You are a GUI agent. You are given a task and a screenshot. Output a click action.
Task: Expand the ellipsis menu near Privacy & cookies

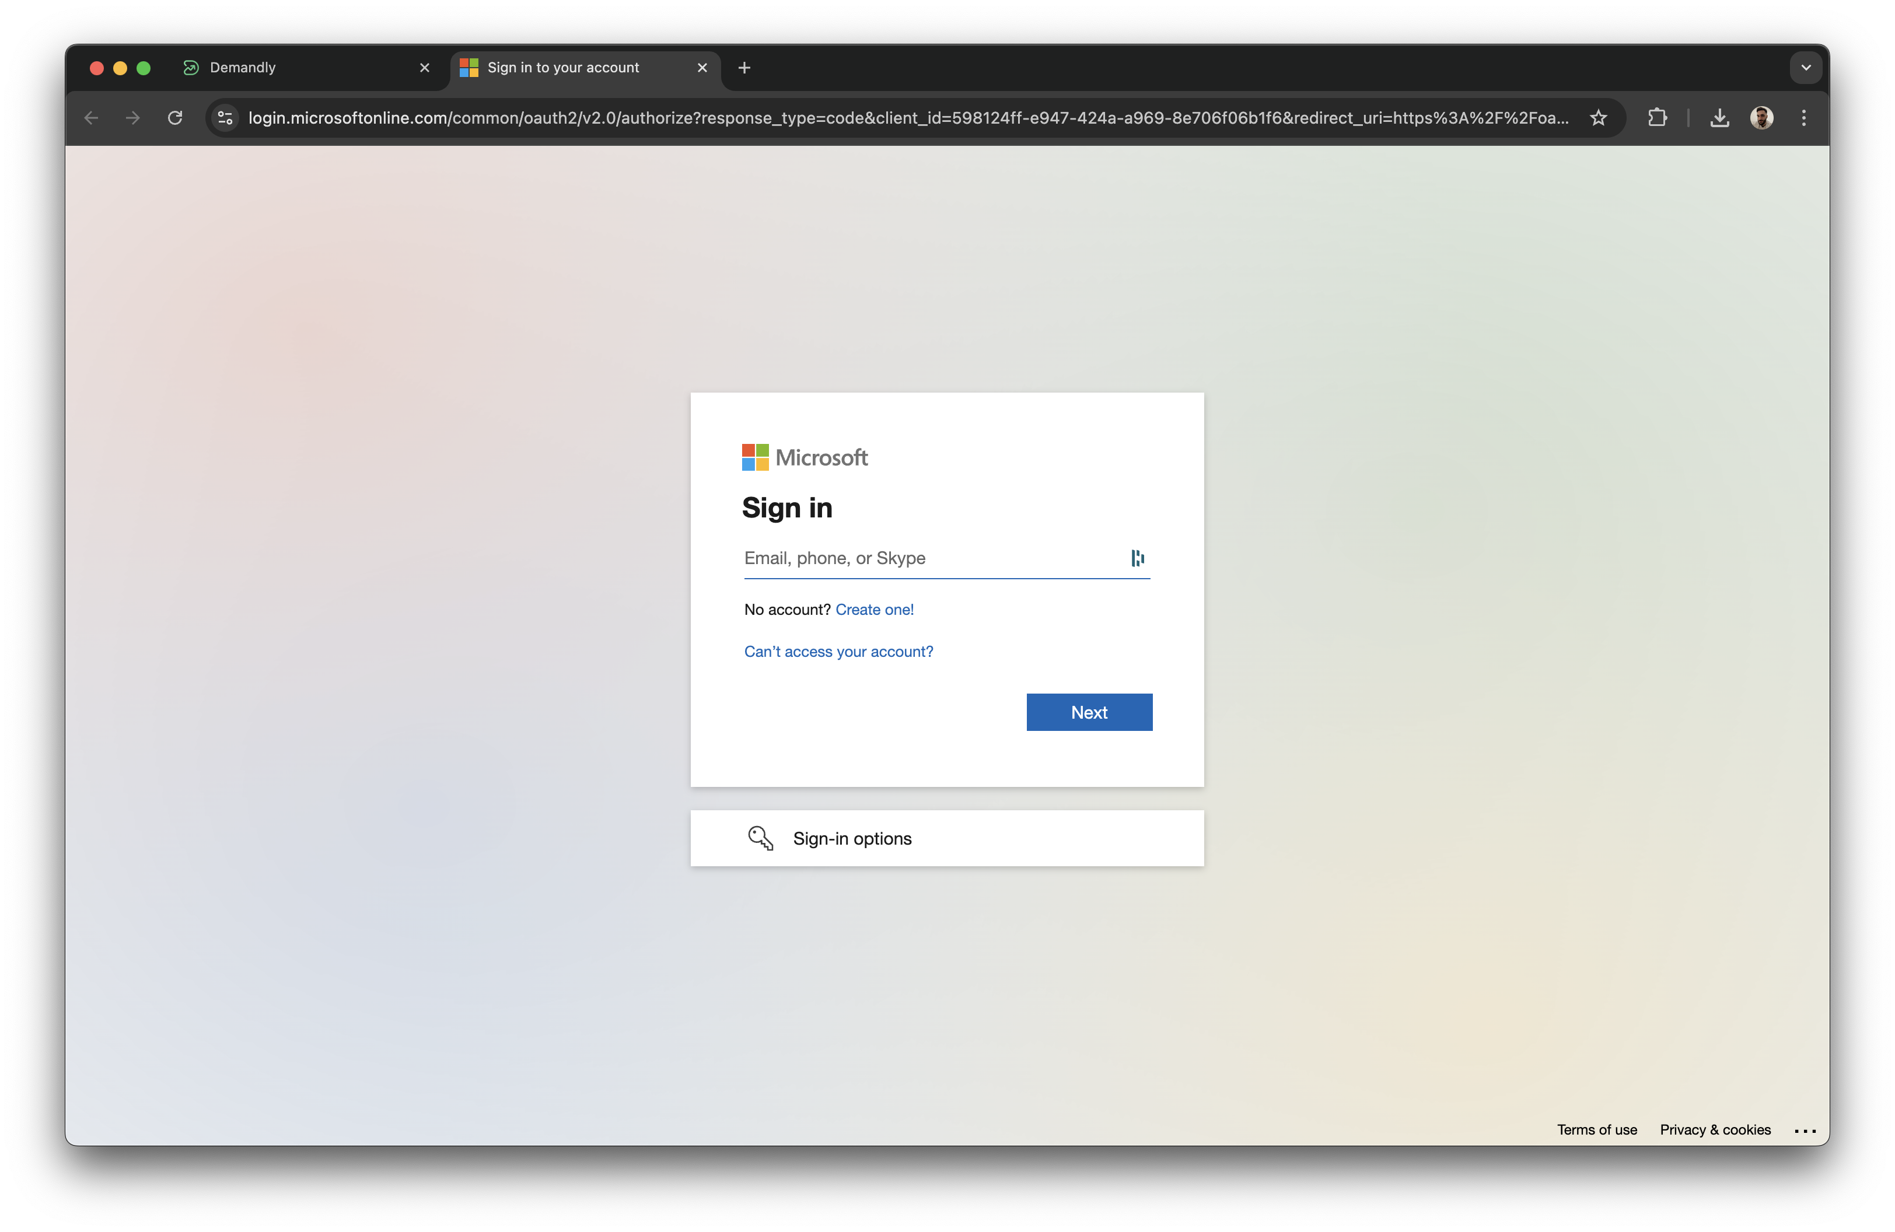click(x=1804, y=1130)
